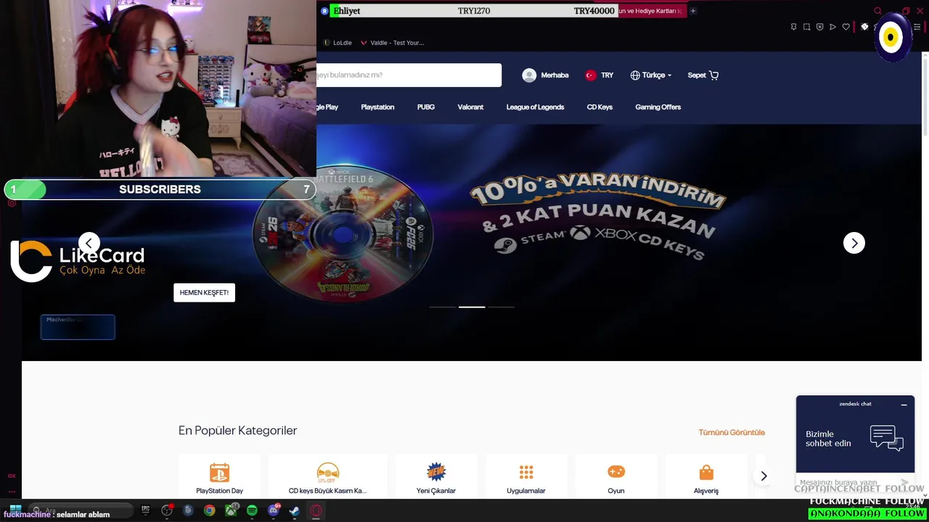
Task: Open the League of Legends menu
Action: coord(535,107)
